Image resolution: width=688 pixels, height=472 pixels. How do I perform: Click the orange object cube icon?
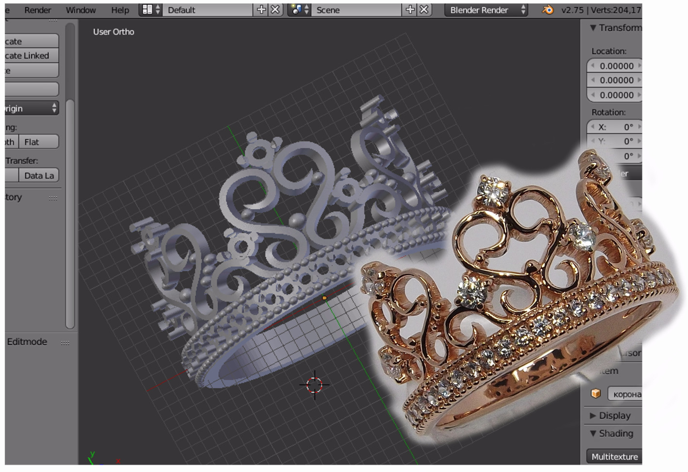tap(596, 394)
